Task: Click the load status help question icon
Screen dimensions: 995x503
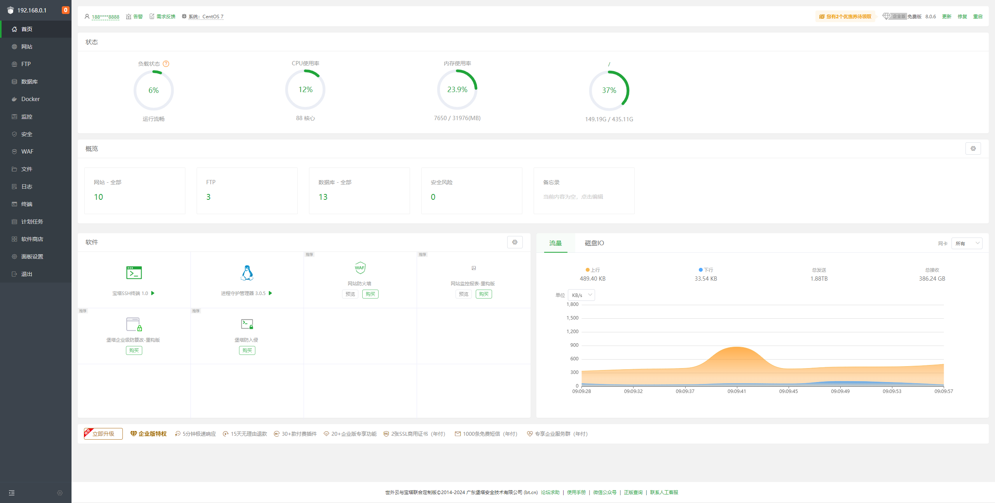Action: pos(166,64)
